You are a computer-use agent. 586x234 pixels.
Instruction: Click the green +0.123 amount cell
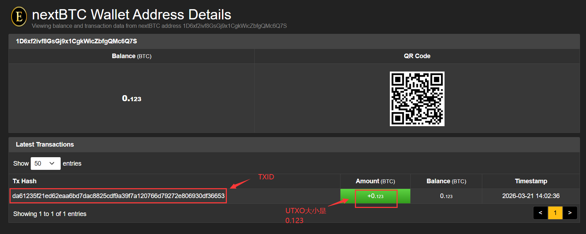pos(375,196)
